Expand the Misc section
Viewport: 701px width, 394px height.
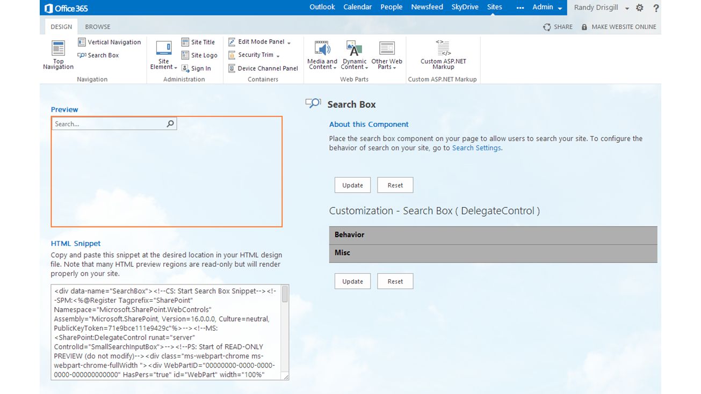pyautogui.click(x=493, y=253)
